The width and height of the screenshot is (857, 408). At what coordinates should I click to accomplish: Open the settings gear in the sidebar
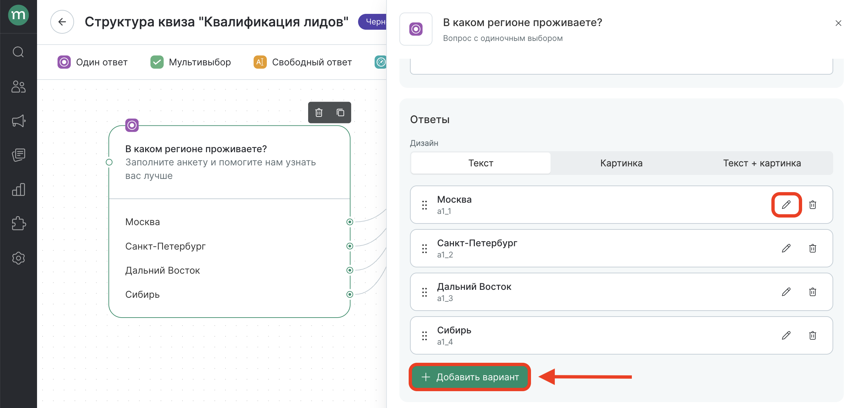(18, 258)
